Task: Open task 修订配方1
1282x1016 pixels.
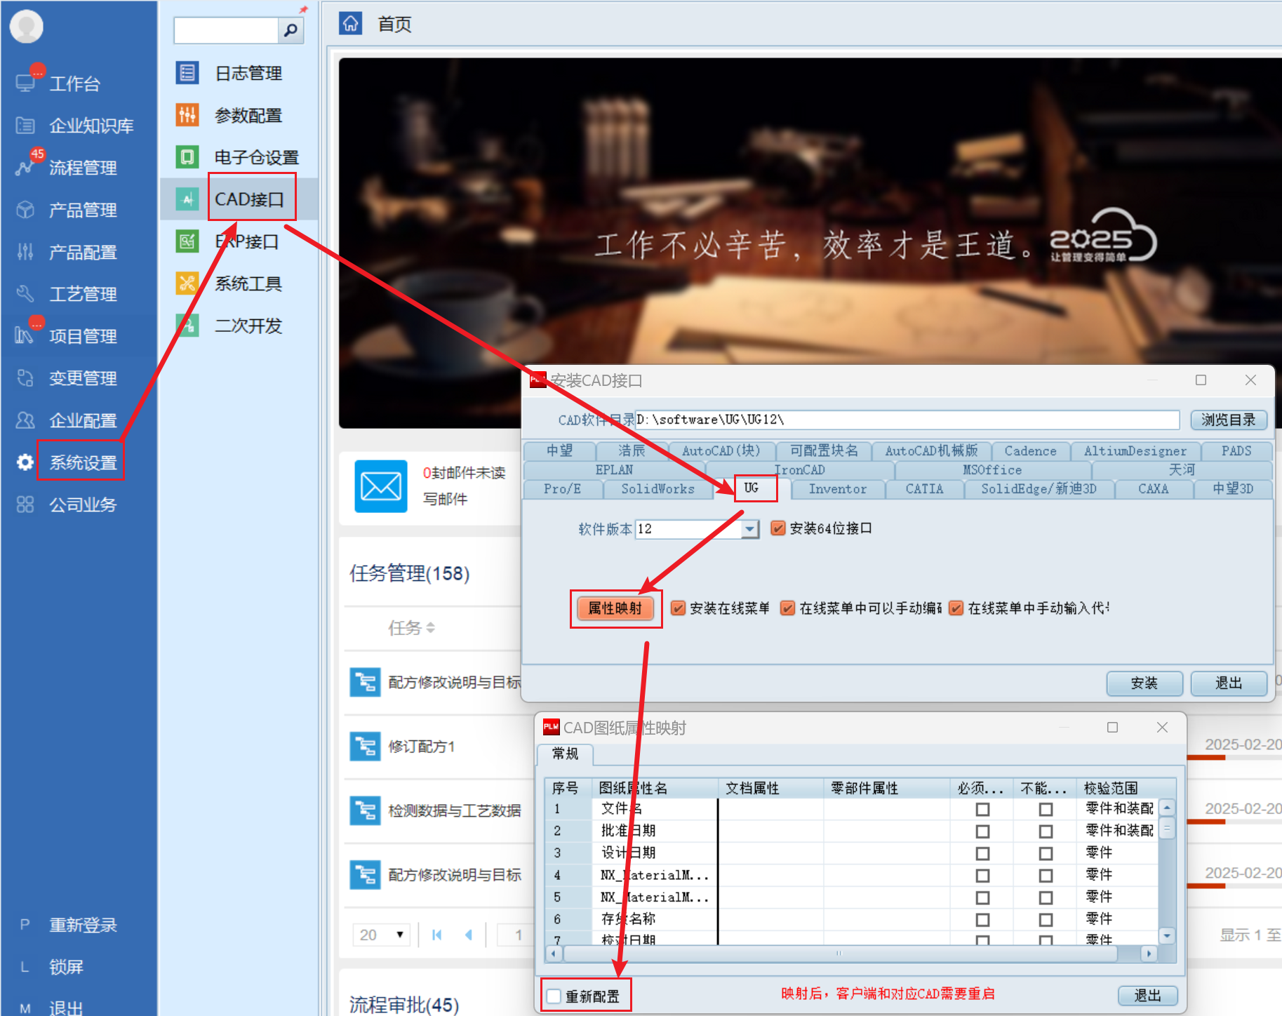Action: coord(421,746)
